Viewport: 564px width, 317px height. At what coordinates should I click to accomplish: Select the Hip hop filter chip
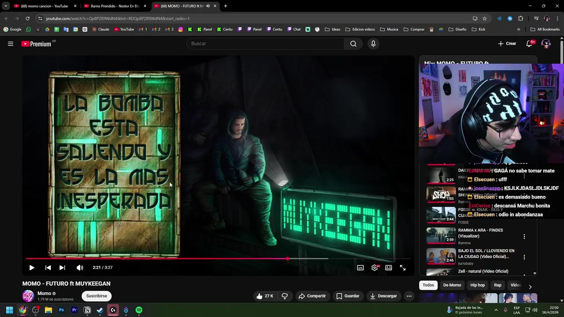(x=477, y=285)
